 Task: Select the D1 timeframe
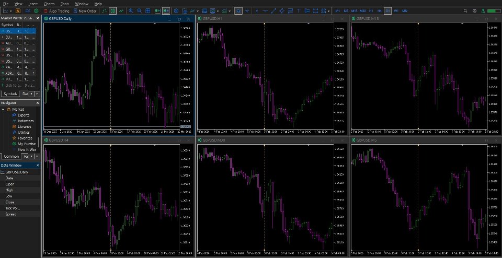(387, 11)
